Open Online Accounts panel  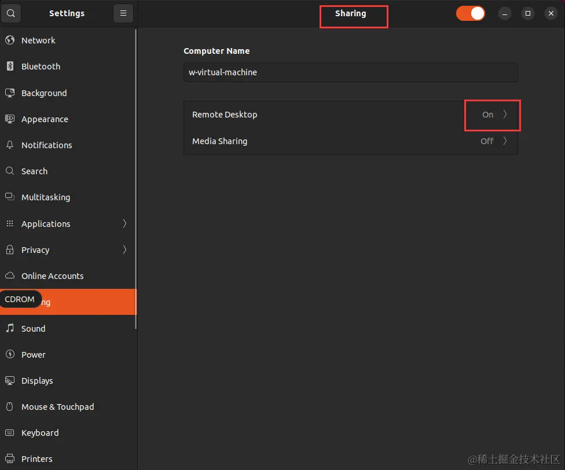(x=68, y=276)
